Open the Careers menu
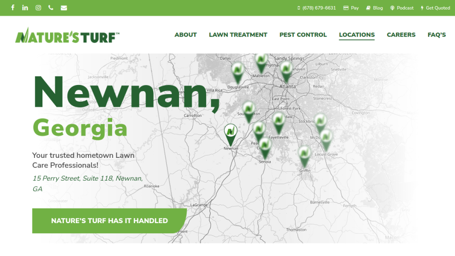 point(401,35)
